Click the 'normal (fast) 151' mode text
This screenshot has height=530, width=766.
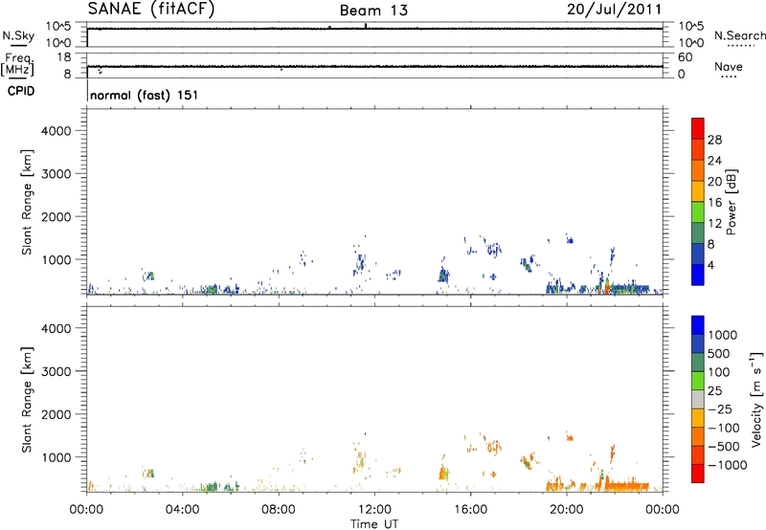(x=145, y=95)
